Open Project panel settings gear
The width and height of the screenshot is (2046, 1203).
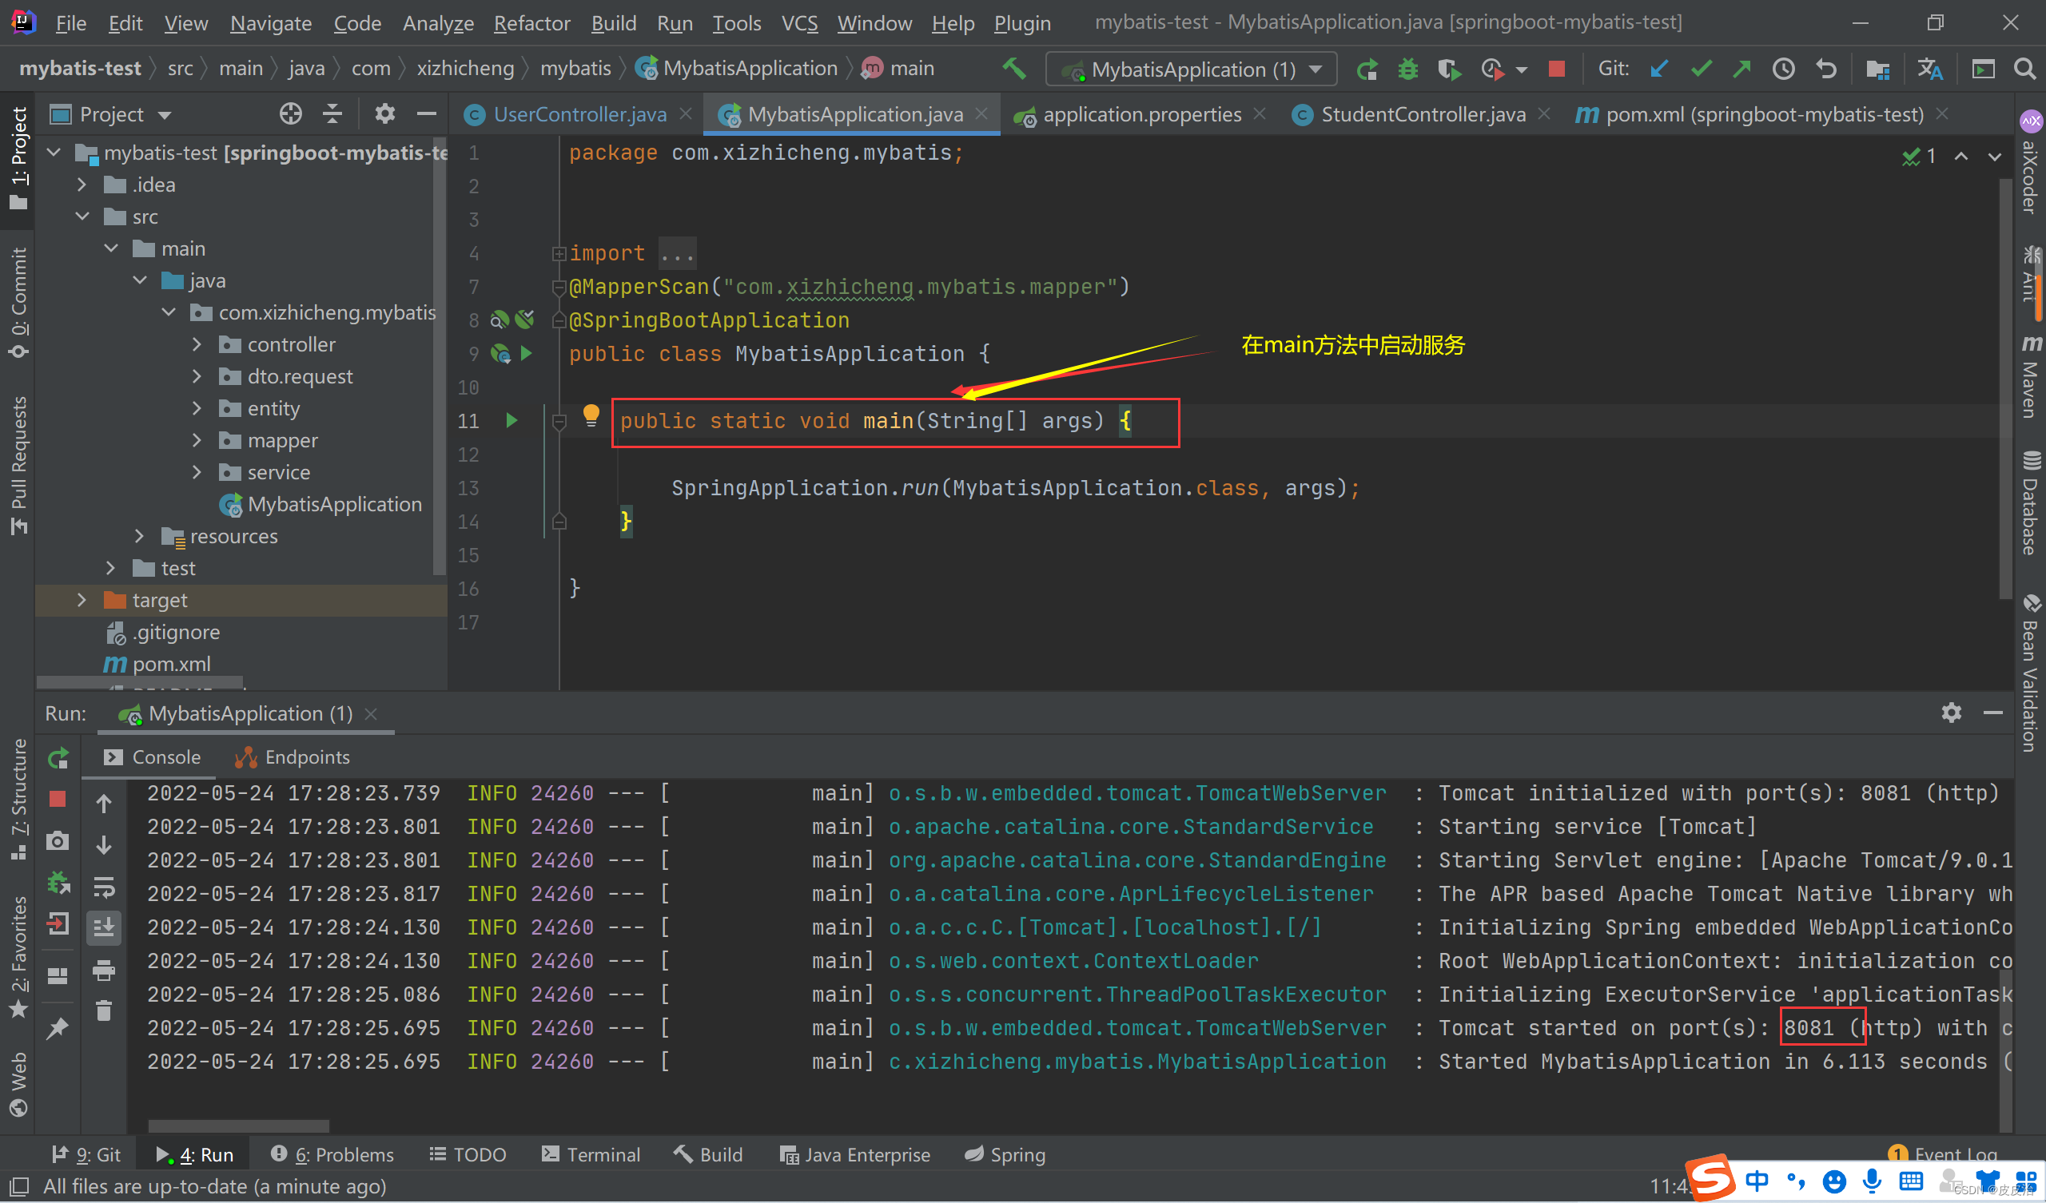(x=385, y=113)
